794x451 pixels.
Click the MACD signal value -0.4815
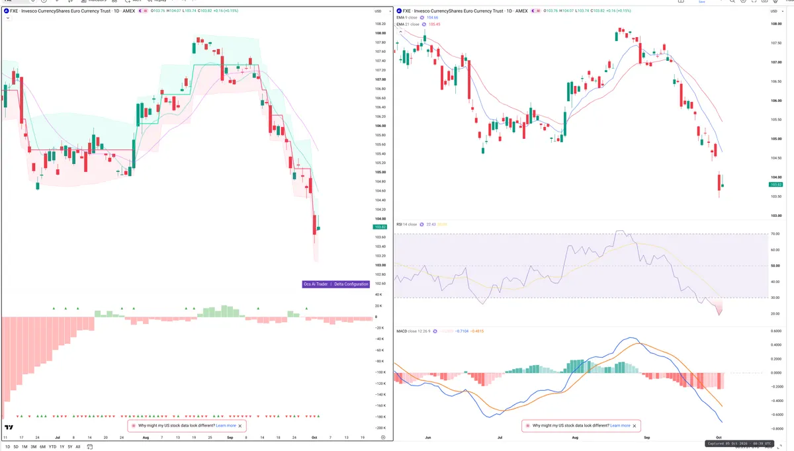tap(476, 331)
